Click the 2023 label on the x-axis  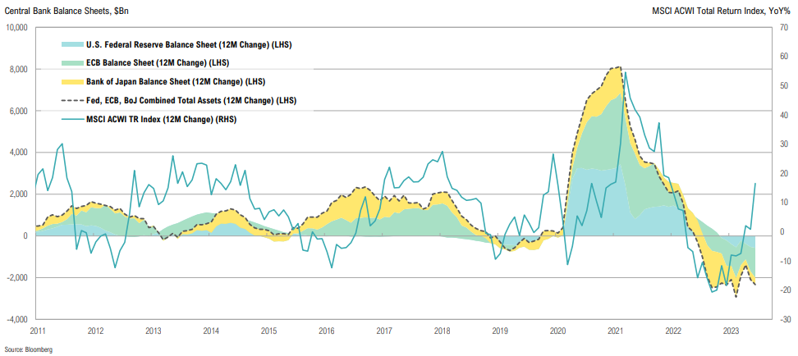(x=731, y=331)
